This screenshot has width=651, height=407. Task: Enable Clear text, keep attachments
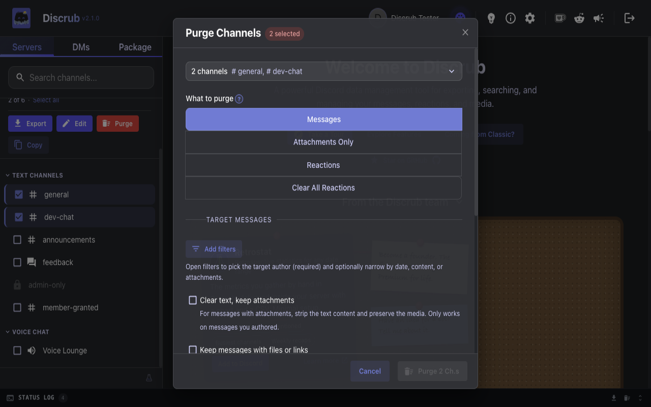point(193,300)
